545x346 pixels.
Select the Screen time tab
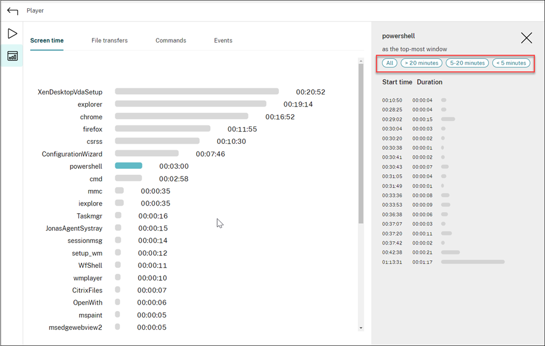coord(47,41)
